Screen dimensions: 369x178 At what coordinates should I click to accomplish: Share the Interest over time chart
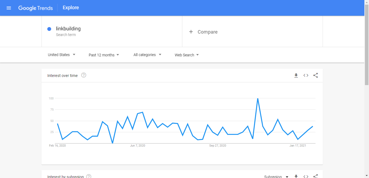[316, 75]
